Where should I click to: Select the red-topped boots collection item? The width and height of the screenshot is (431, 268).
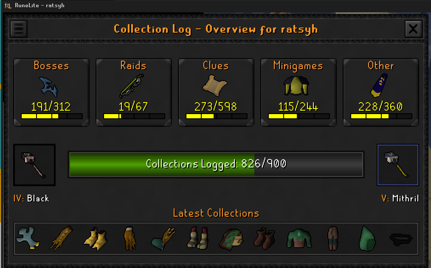click(x=197, y=238)
